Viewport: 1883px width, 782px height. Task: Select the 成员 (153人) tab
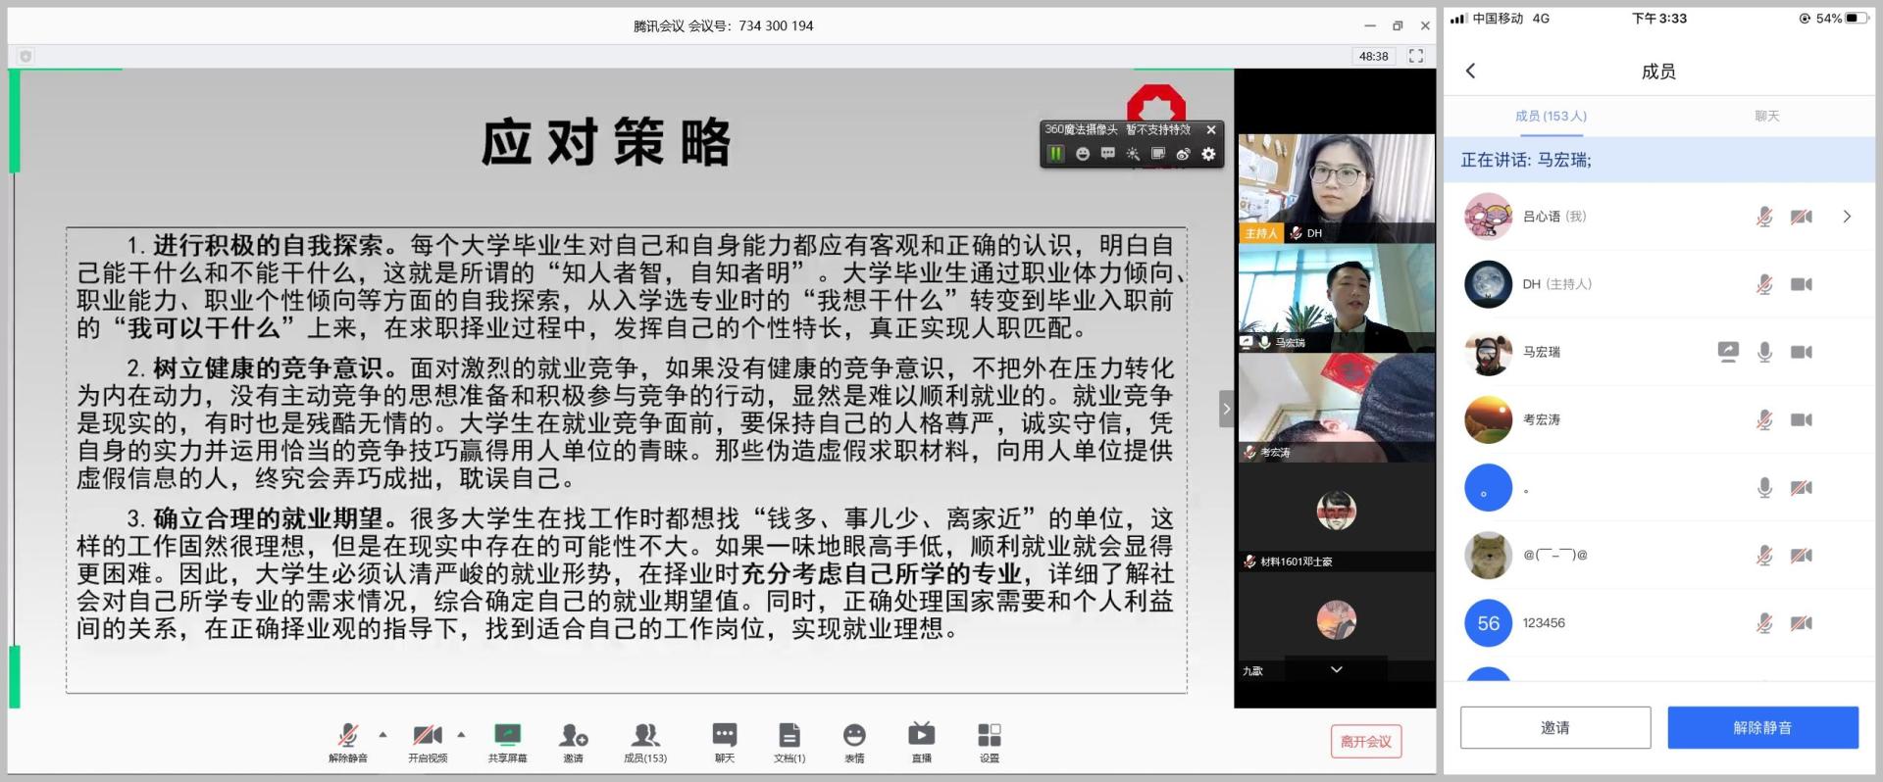(x=1551, y=116)
